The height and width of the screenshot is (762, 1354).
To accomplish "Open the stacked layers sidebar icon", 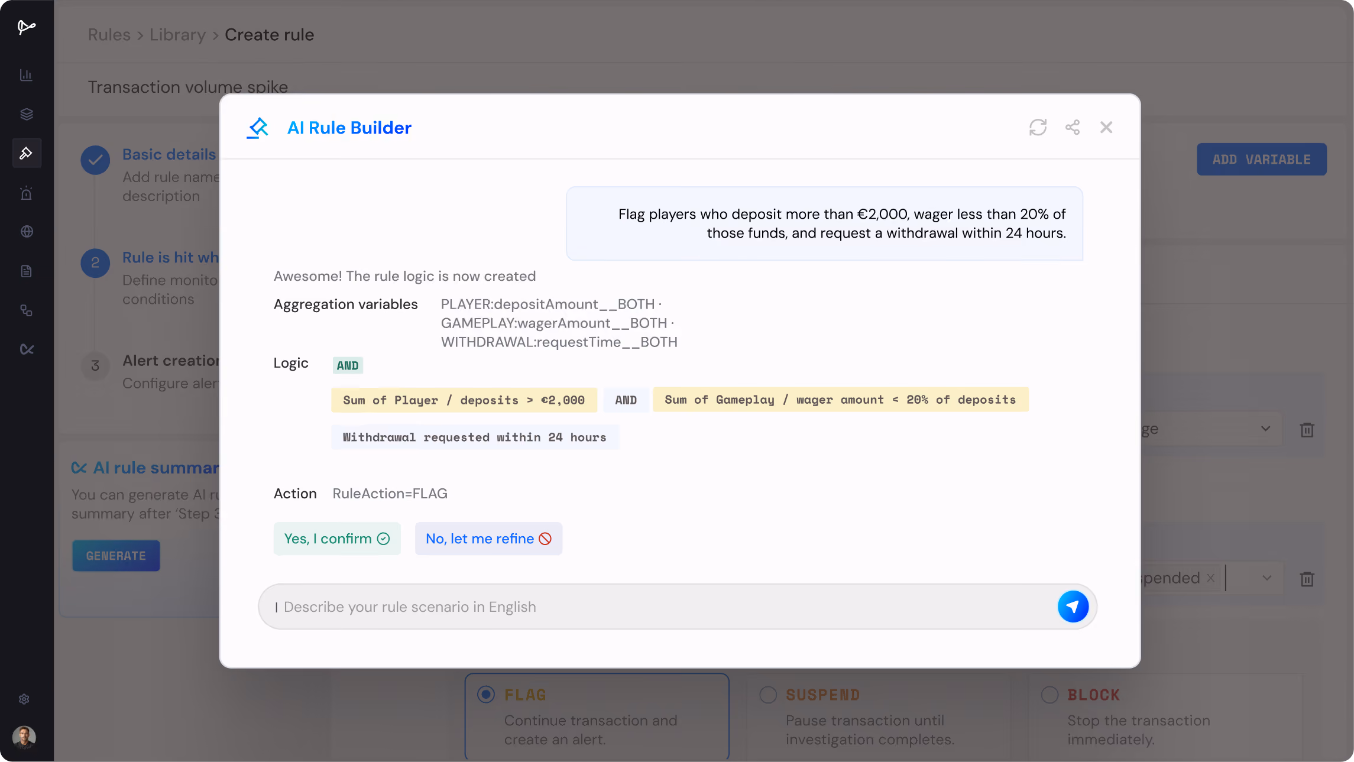I will [x=26, y=114].
